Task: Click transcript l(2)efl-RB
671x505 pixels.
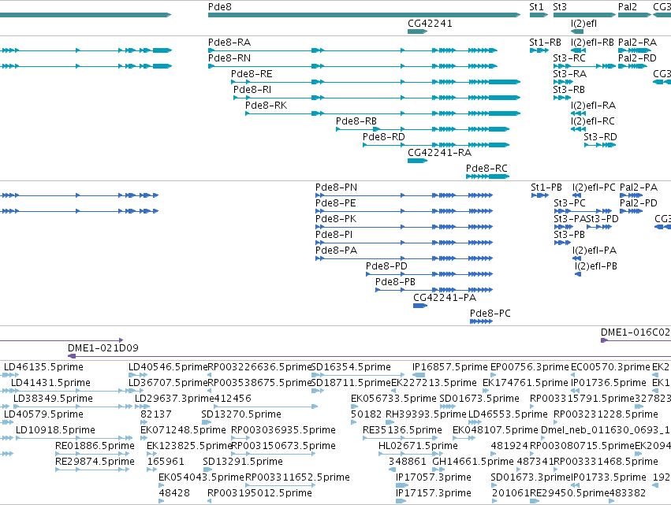Action: click(x=578, y=50)
